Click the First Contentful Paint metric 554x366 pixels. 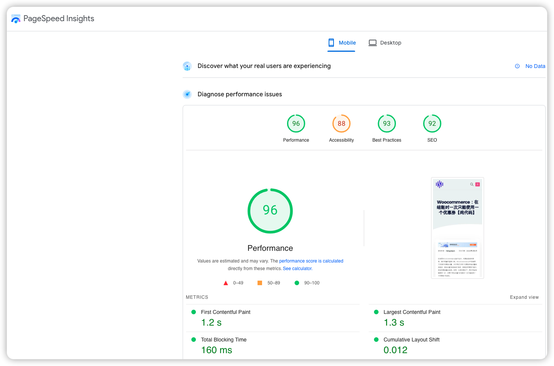pos(225,312)
